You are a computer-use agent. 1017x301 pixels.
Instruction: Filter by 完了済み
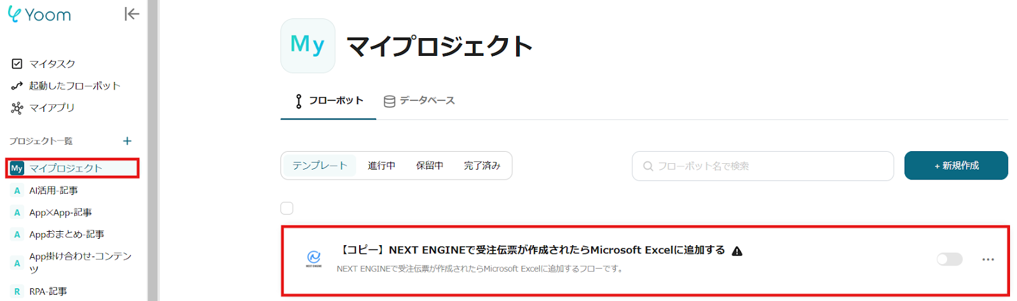pos(482,166)
